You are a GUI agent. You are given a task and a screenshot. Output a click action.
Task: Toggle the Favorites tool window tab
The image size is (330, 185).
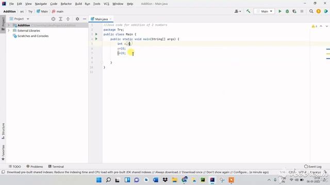coord(3,153)
